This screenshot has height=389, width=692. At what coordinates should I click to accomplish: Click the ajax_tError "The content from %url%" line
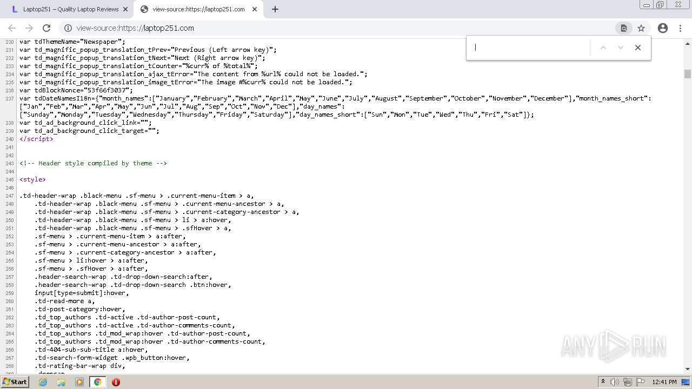pyautogui.click(x=194, y=74)
